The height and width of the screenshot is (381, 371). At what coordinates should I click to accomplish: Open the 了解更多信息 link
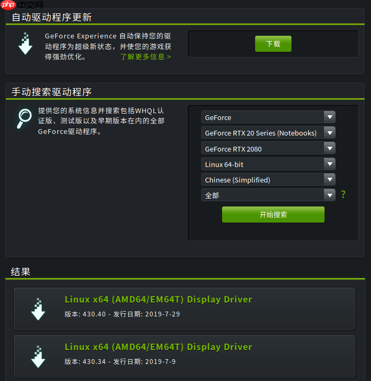tap(146, 57)
